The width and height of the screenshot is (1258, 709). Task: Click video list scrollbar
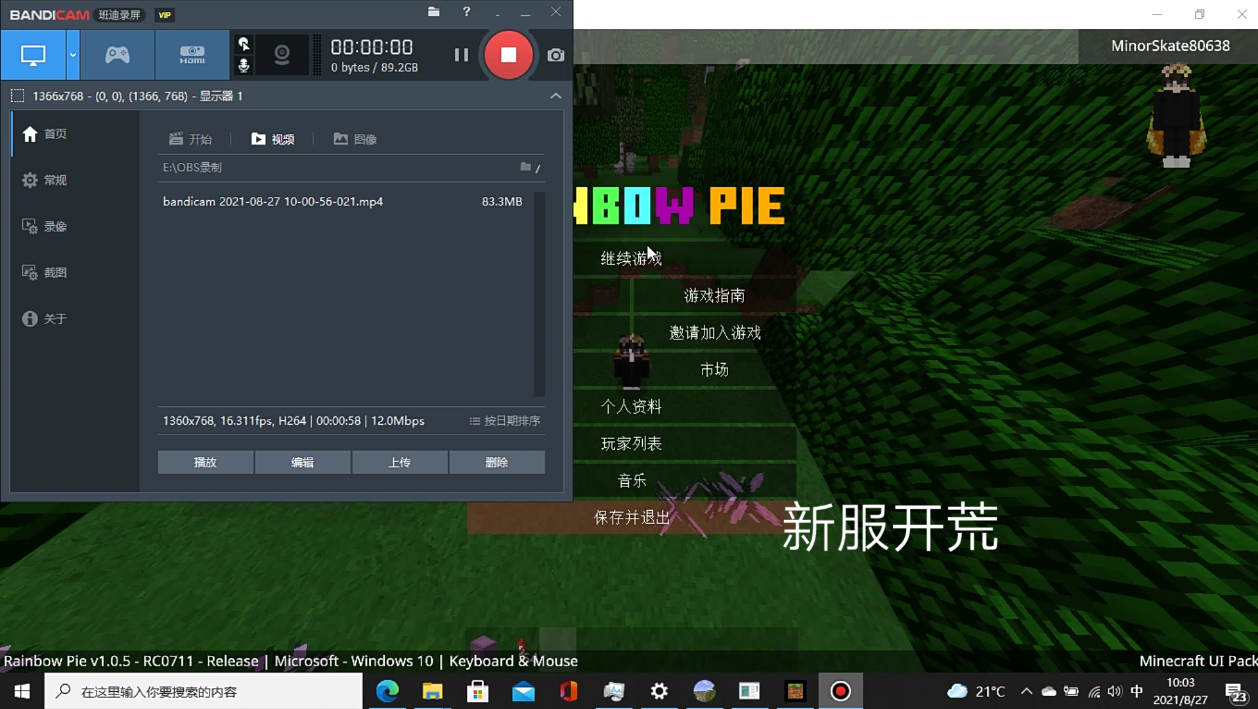click(539, 294)
